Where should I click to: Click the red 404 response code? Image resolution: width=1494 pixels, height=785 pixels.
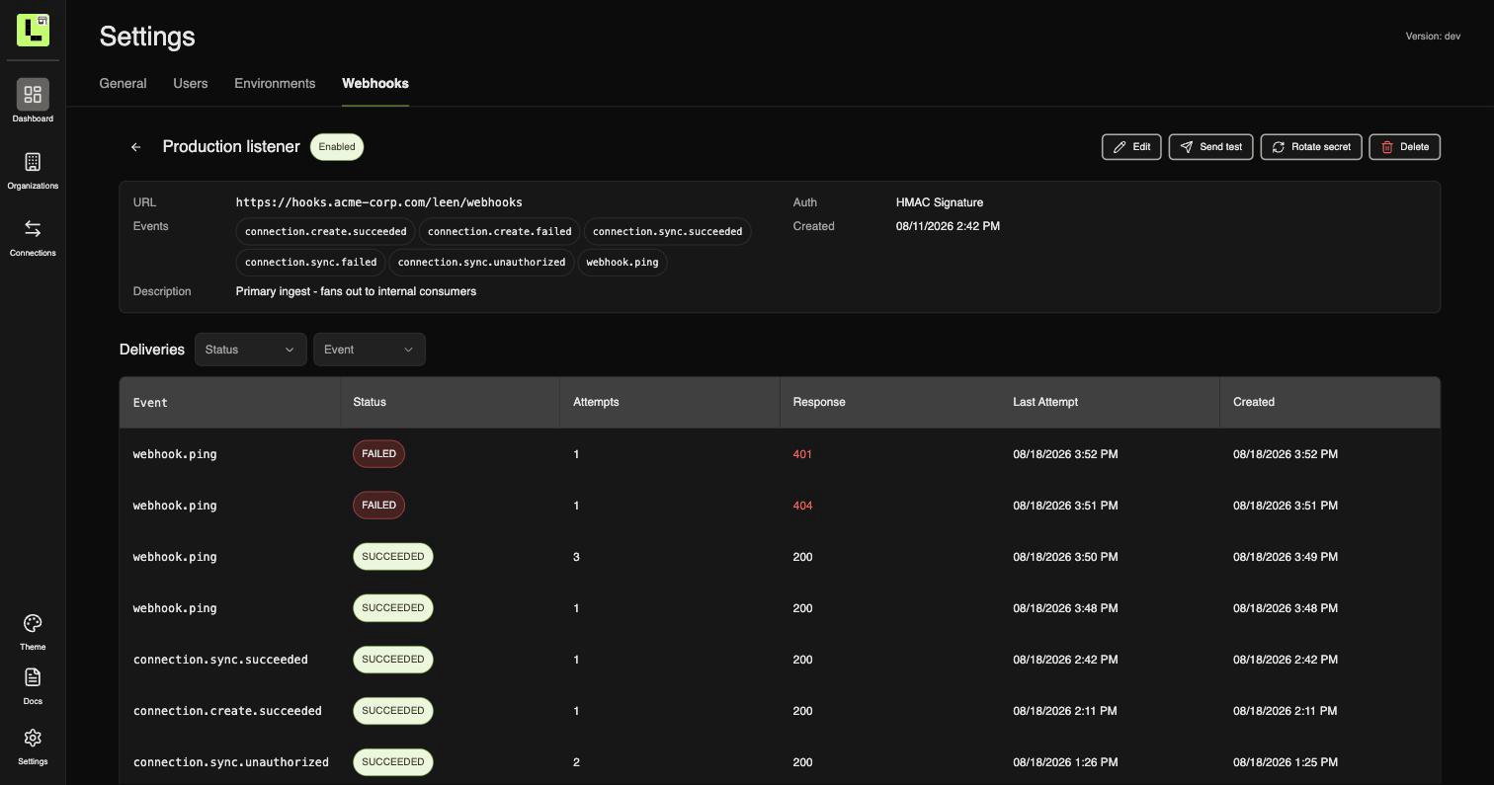tap(802, 506)
